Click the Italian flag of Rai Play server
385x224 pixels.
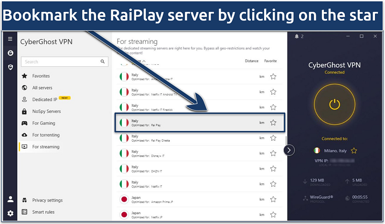coord(124,123)
